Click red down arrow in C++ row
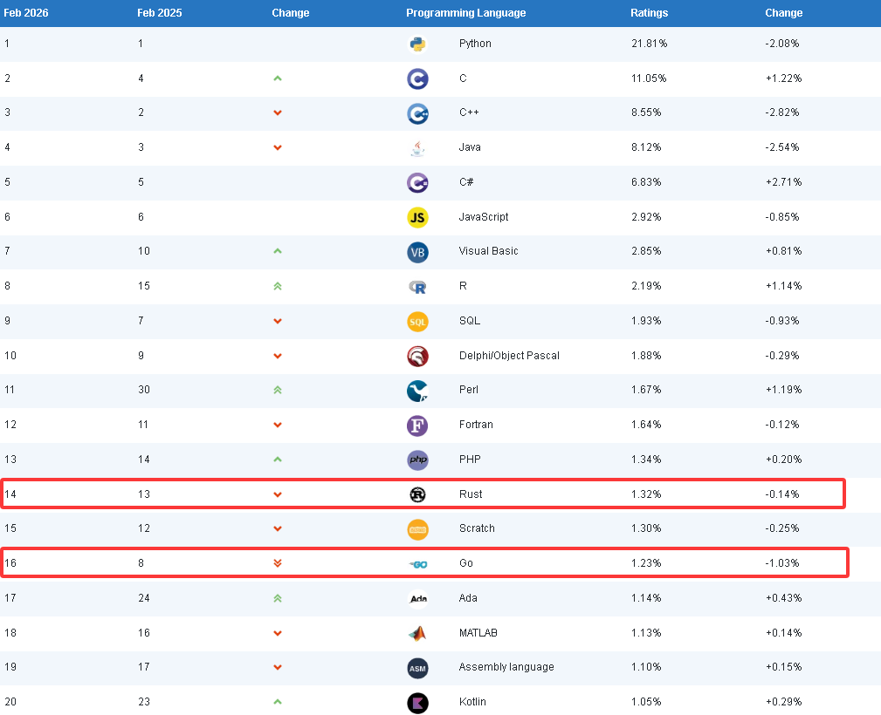 click(x=277, y=112)
